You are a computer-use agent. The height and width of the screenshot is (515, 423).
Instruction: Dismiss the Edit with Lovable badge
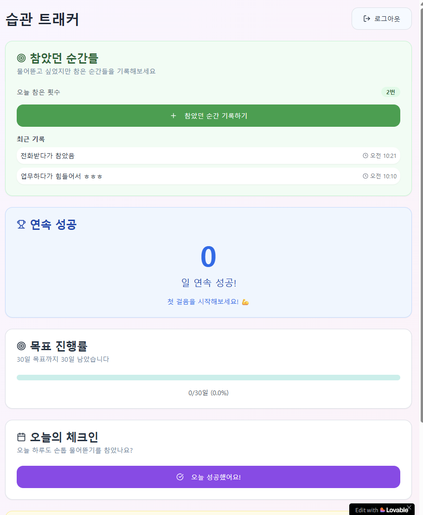409,508
